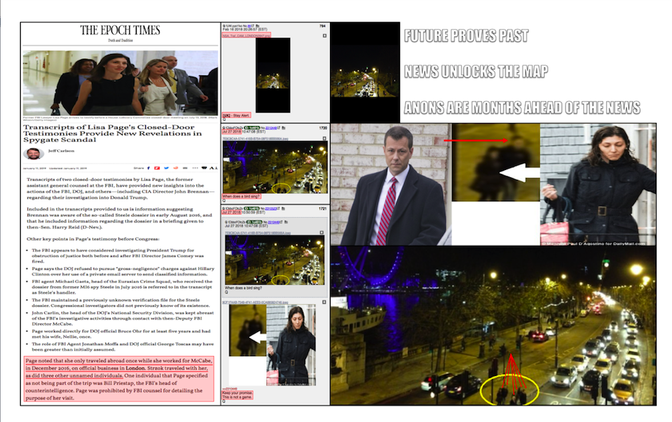Open the NSA_Traf_CAM_LONDON file link
This screenshot has width=672, height=422.
coord(247,35)
